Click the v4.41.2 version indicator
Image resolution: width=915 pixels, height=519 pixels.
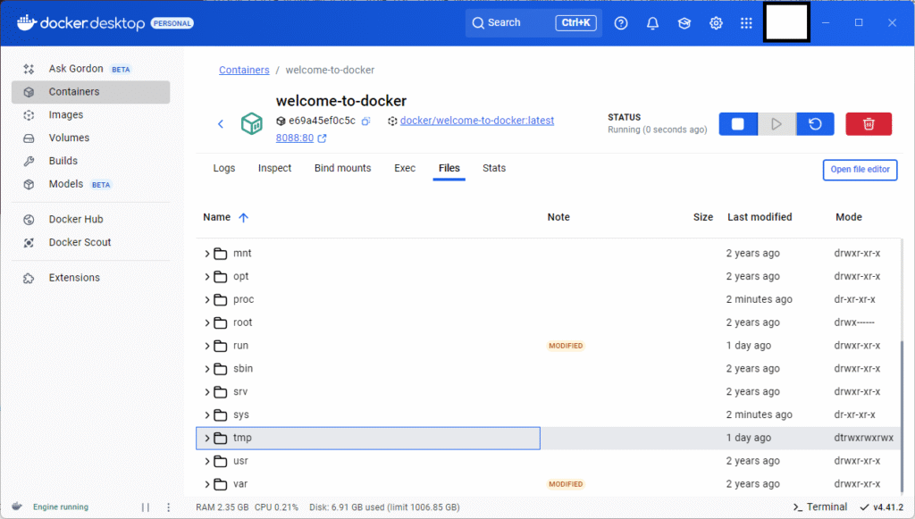click(x=881, y=507)
